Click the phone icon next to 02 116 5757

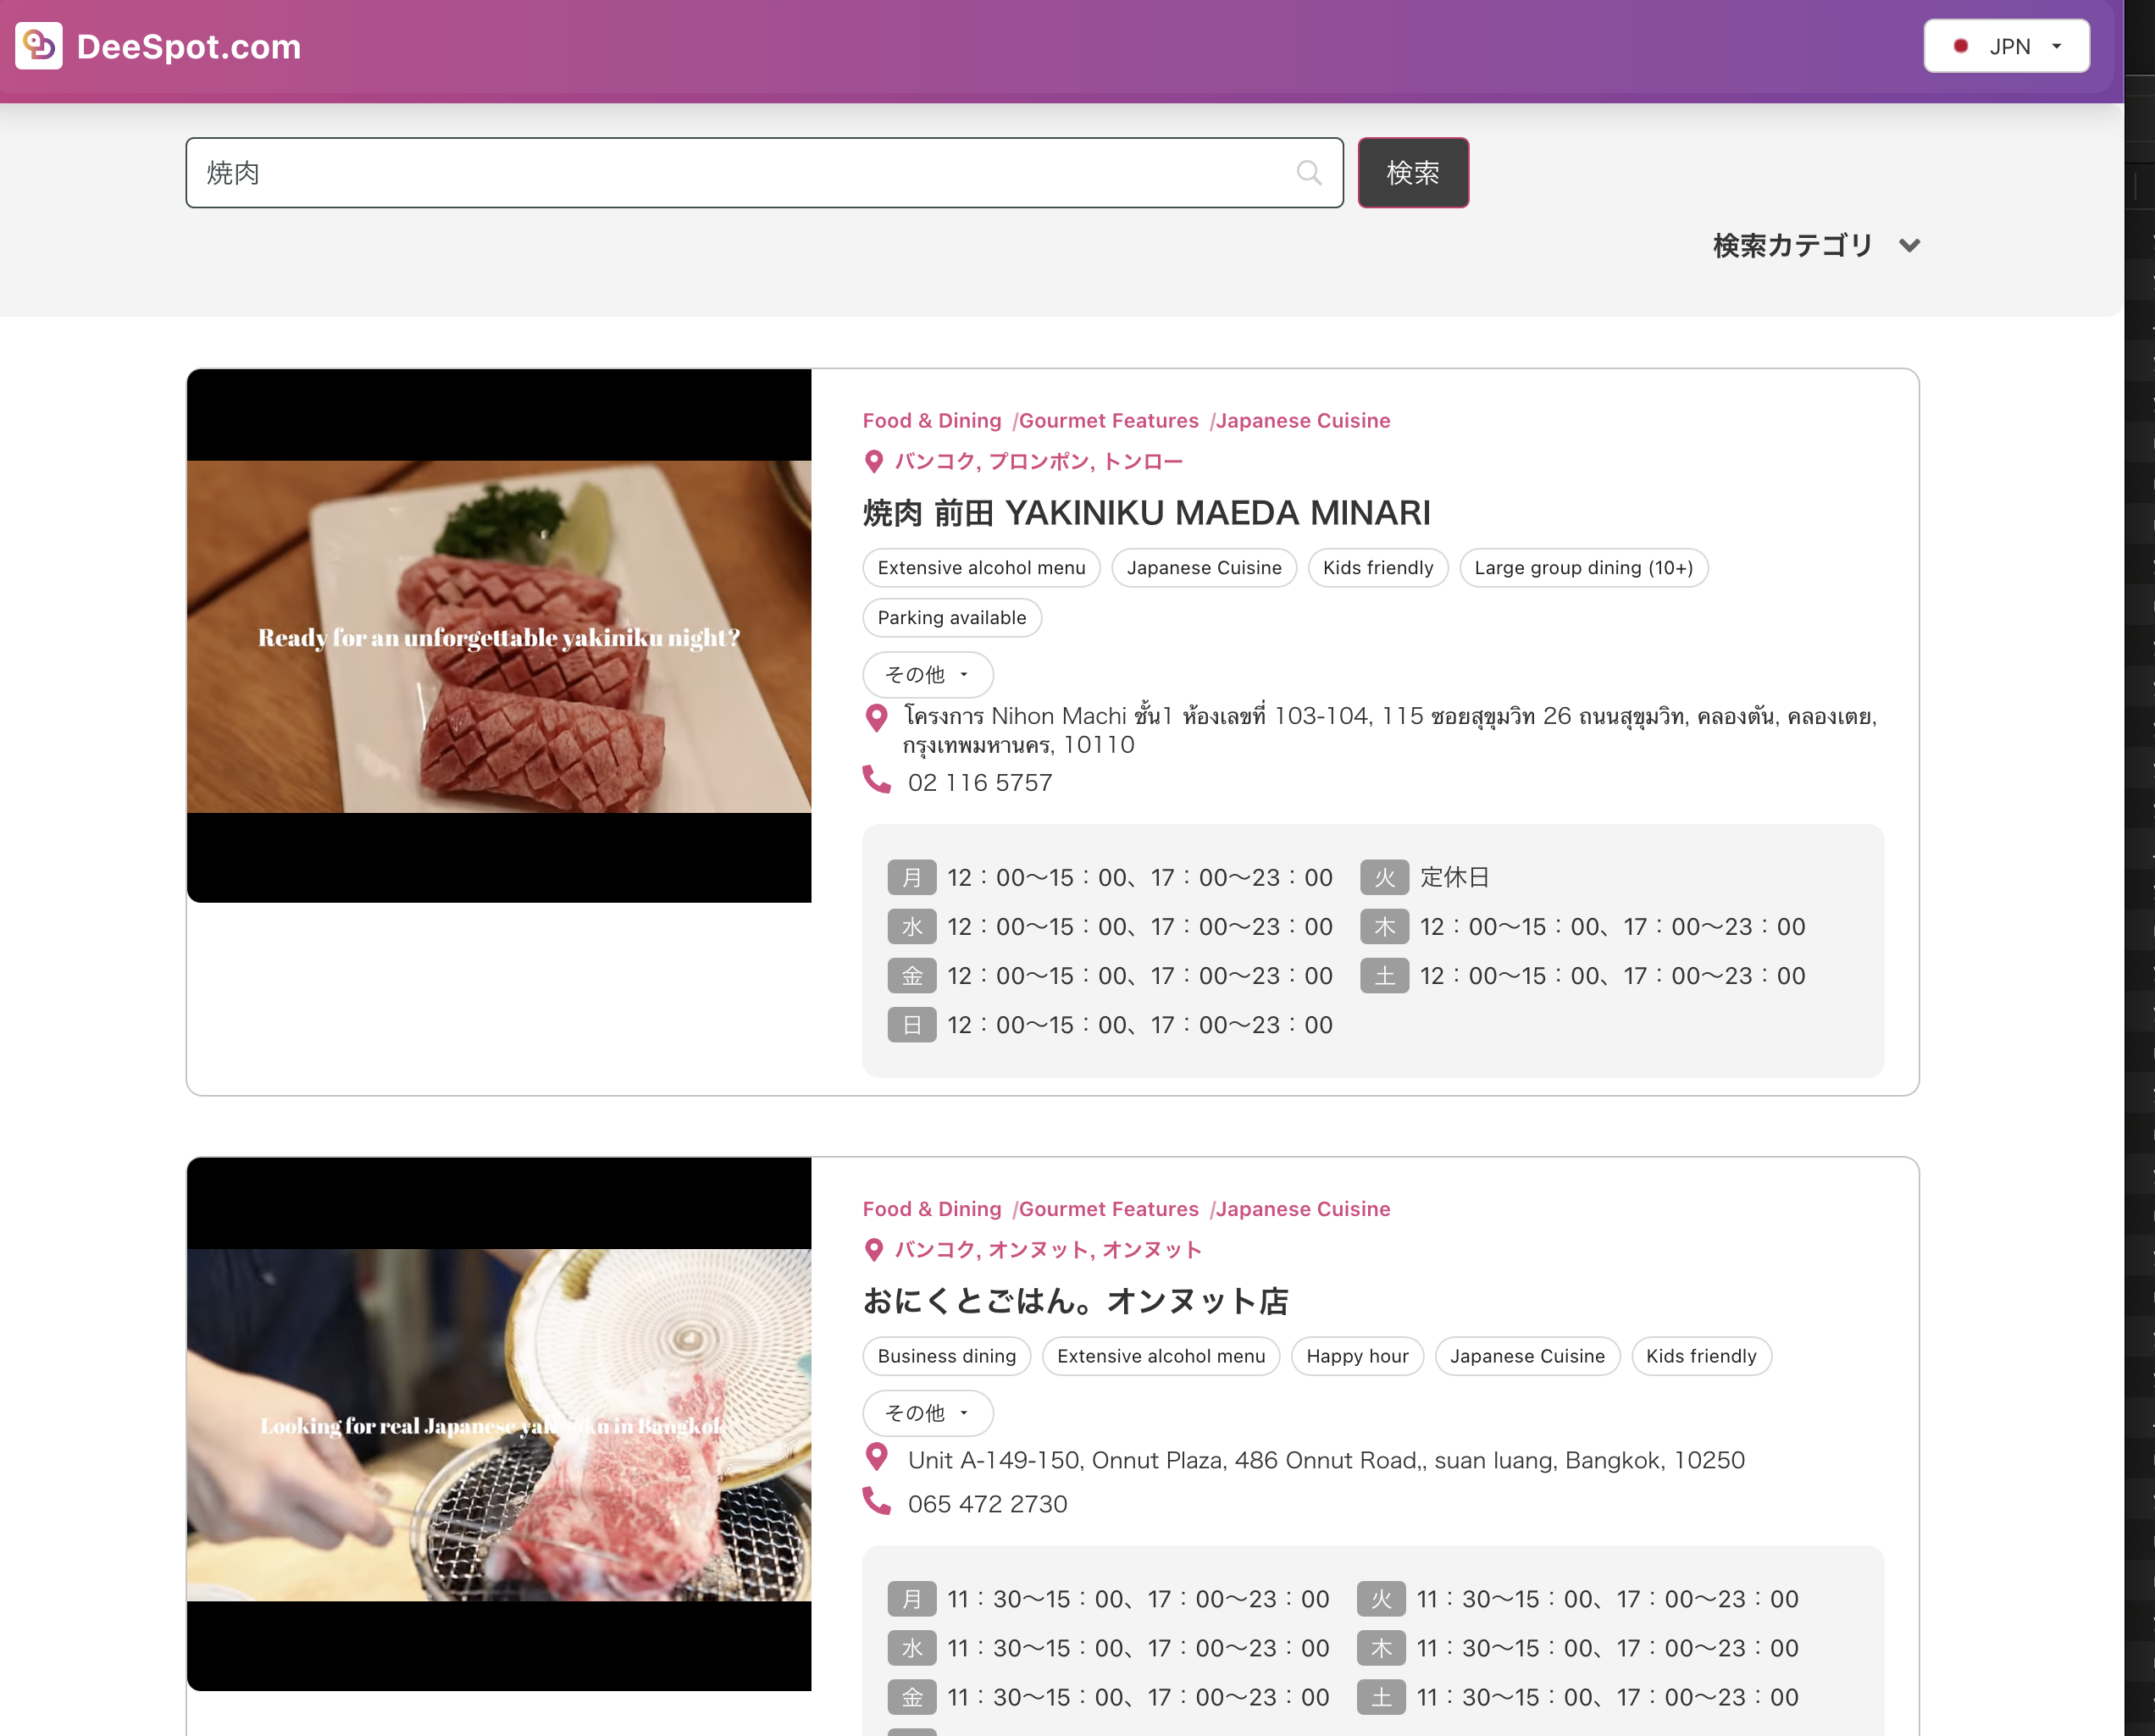pyautogui.click(x=877, y=781)
